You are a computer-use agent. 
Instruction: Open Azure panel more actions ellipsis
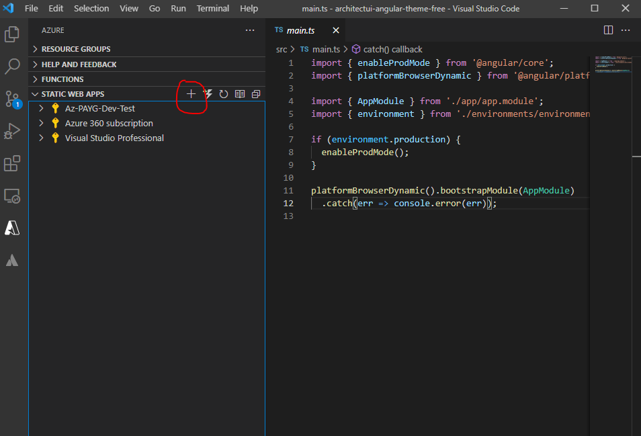250,30
